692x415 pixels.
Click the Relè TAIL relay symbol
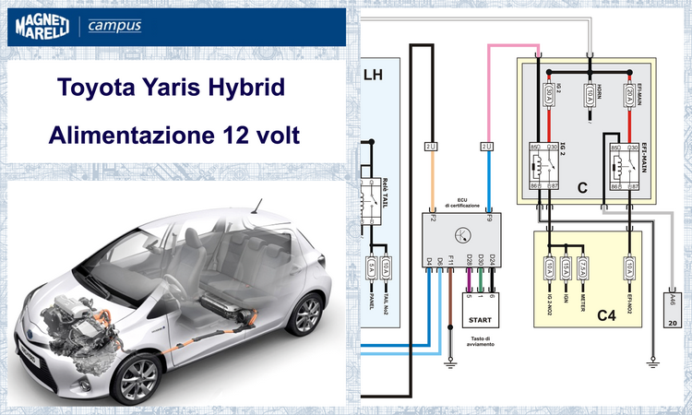coord(371,202)
